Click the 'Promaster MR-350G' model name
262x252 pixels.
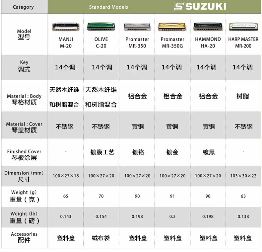point(172,42)
